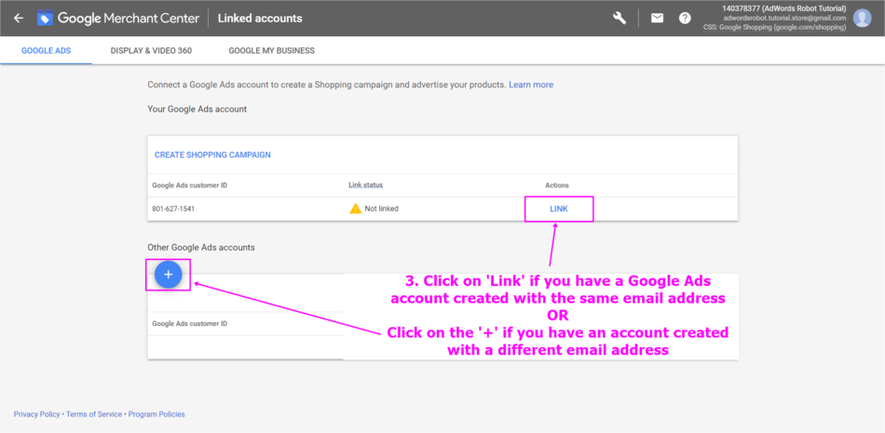This screenshot has width=885, height=433.
Task: Open the Terms of Service link
Action: 94,413
